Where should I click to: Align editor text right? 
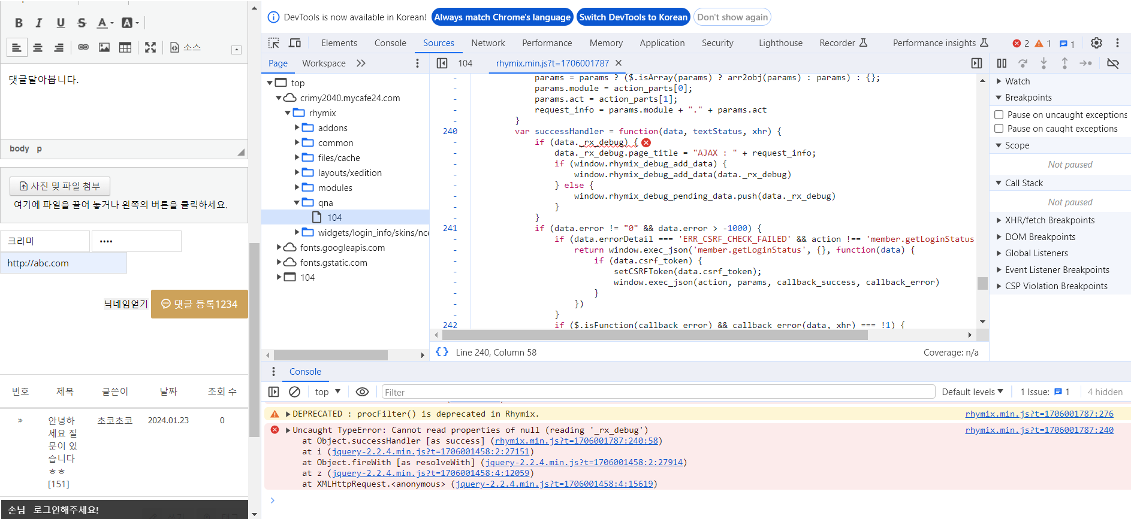(59, 47)
